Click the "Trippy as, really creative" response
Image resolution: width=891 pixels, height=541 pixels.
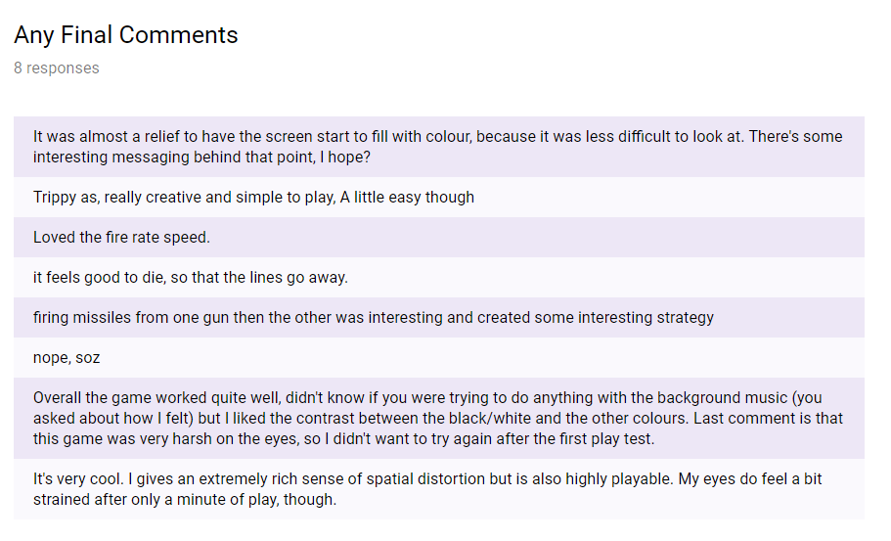253,197
